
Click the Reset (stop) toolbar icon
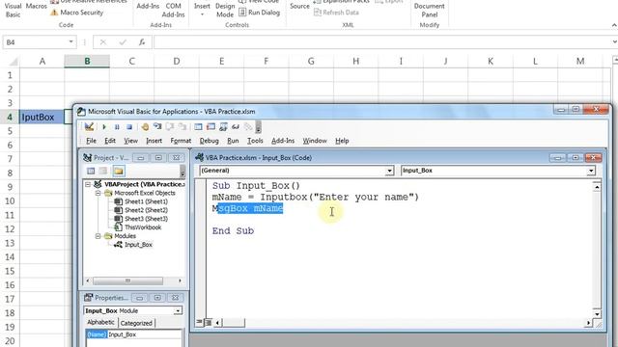click(x=129, y=126)
